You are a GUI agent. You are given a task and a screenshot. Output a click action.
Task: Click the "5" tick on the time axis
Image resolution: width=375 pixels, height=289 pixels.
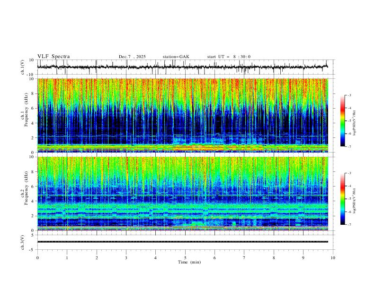pos(185,258)
